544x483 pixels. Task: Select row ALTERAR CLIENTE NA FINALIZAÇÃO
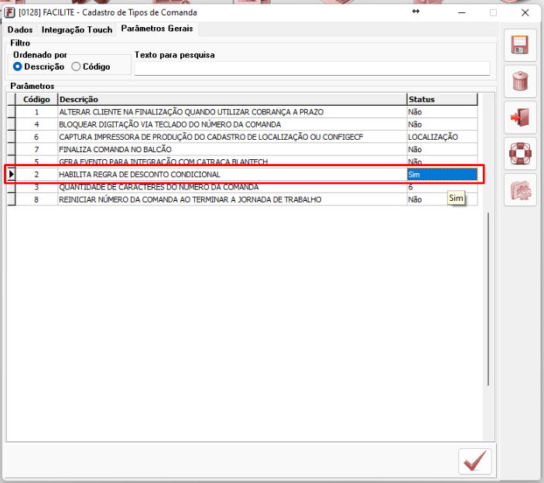click(x=242, y=112)
